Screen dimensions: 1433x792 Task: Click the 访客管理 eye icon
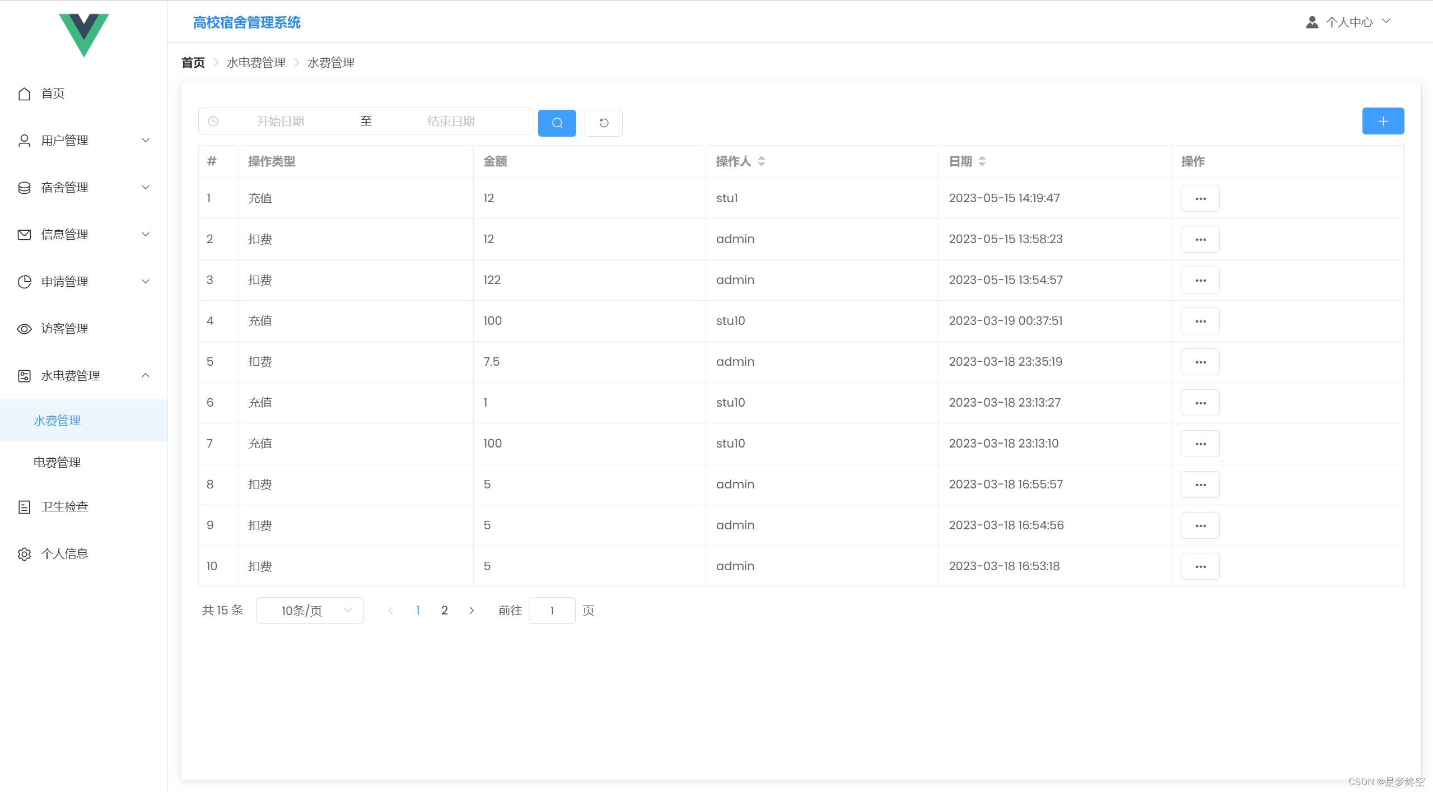click(x=24, y=329)
